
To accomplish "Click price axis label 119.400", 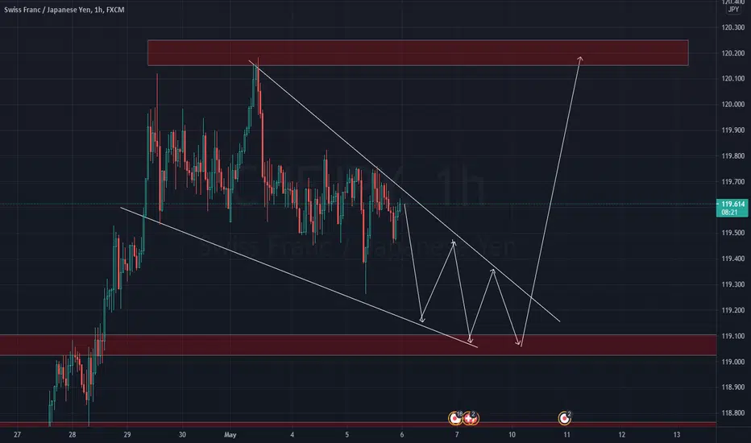I will [x=733, y=259].
